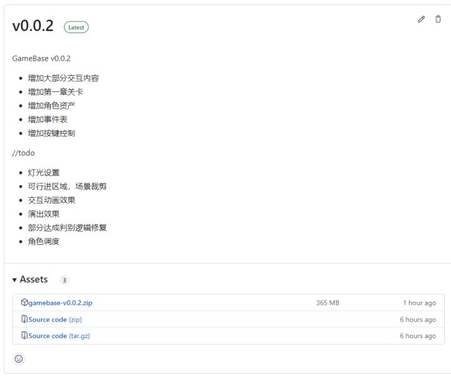This screenshot has width=451, height=380.
Task: Select bullet 部分达成判别逻辑修复
Action: point(67,228)
